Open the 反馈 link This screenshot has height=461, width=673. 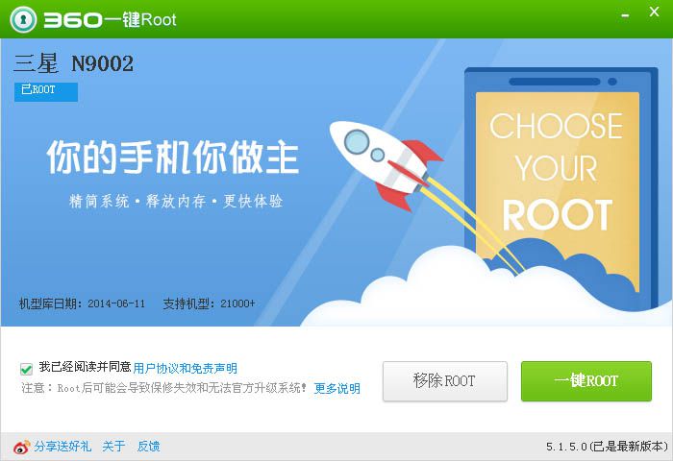[148, 447]
